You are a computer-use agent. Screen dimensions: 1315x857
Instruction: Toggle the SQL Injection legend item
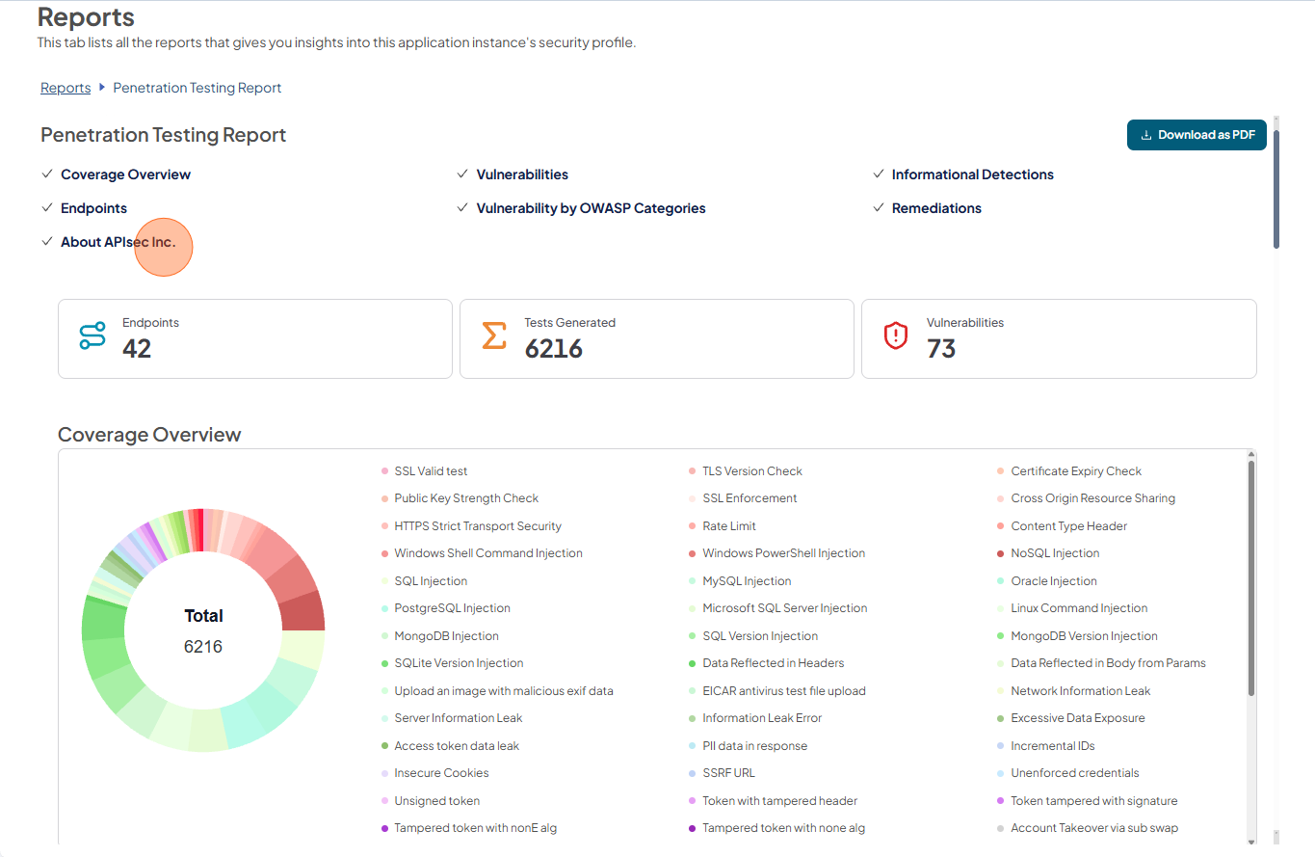click(x=424, y=581)
